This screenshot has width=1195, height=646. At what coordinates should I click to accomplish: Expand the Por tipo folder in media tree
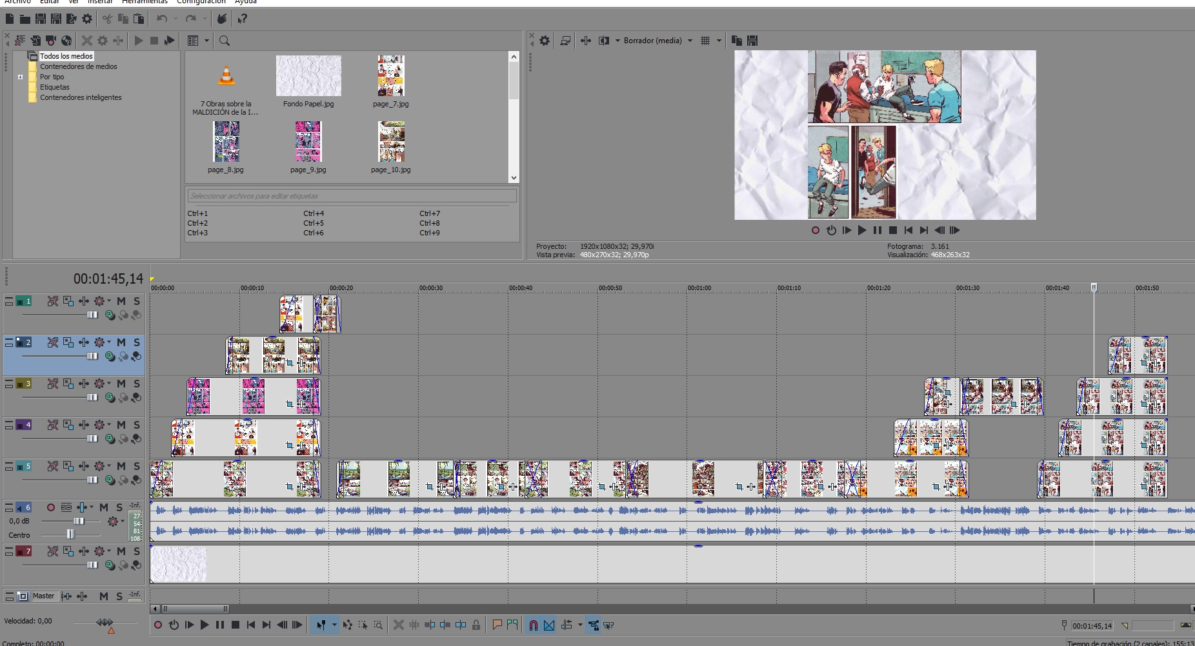pyautogui.click(x=21, y=77)
